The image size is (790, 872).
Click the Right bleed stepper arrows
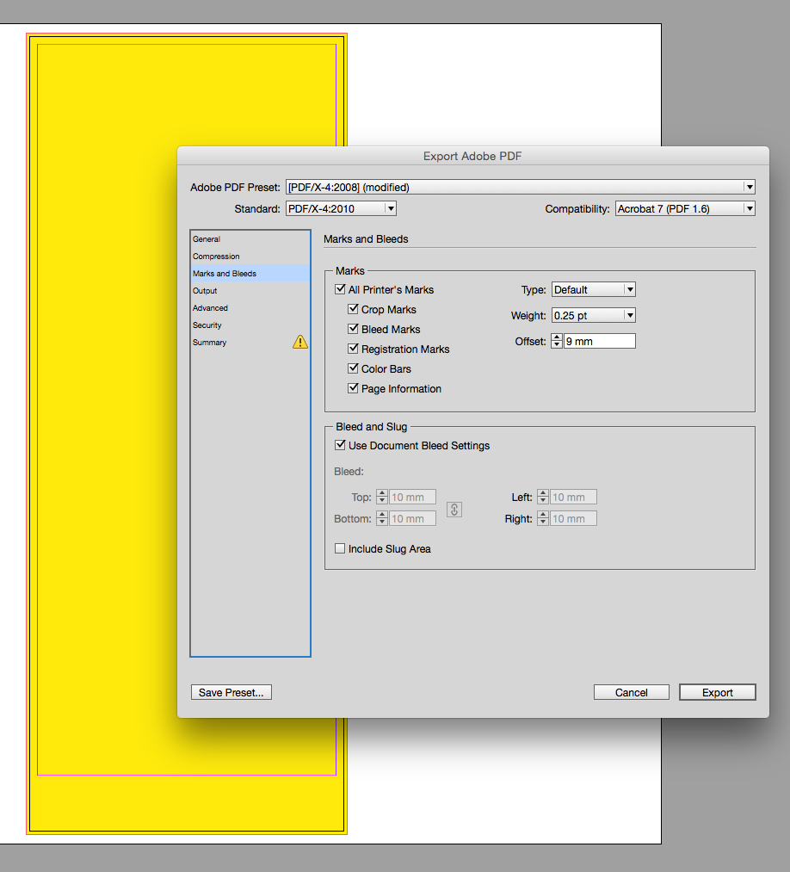543,518
